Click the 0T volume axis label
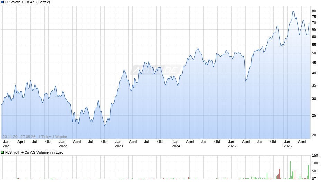The image size is (325, 182). coord(314,179)
